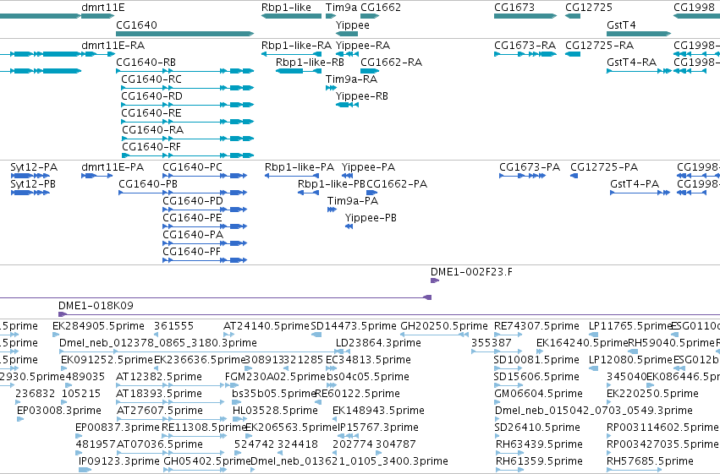Open EST GM06604.5prime
The height and width of the screenshot is (474, 720).
(x=538, y=394)
